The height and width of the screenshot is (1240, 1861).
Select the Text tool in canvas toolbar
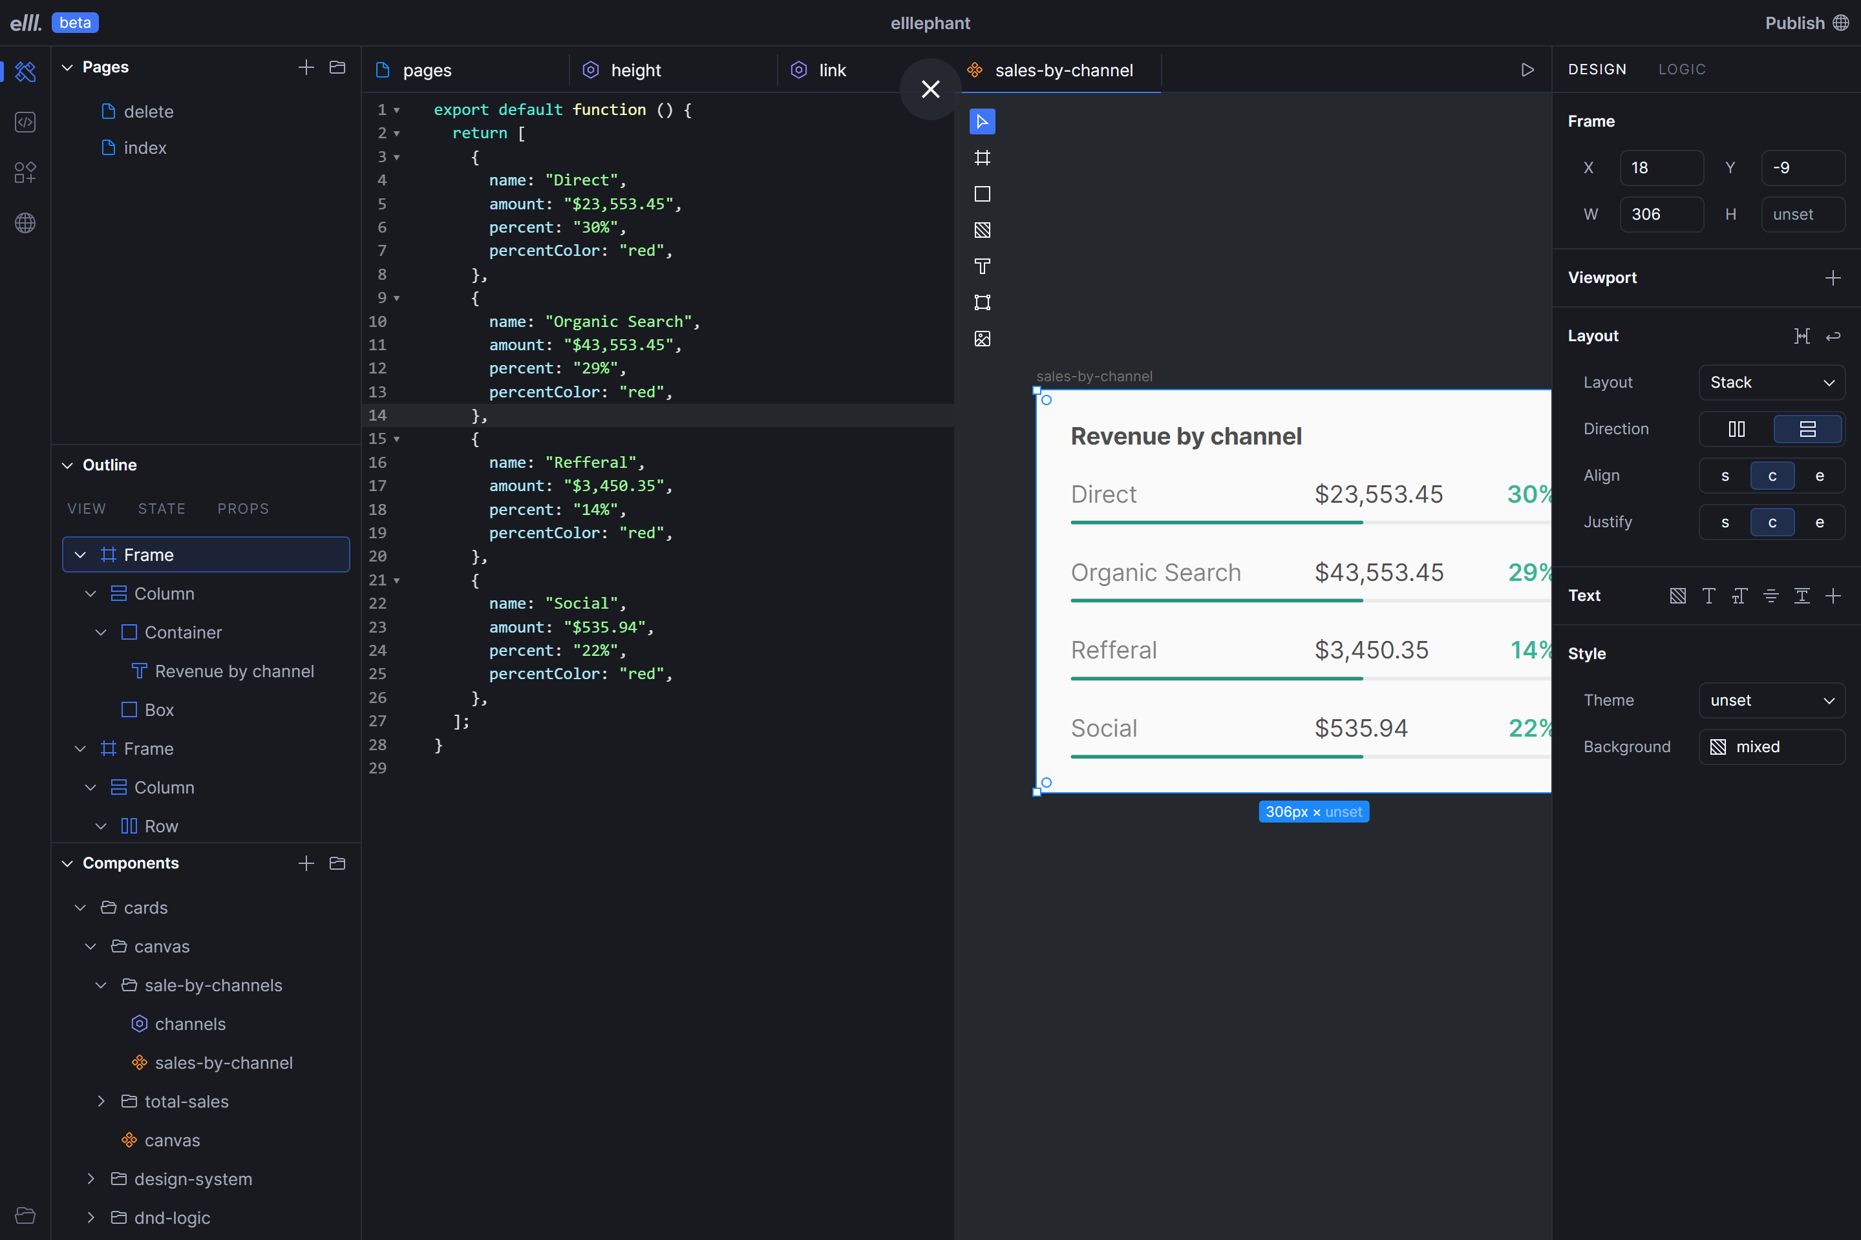(981, 266)
